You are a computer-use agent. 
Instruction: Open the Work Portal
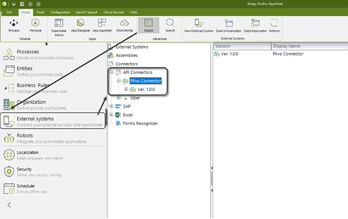coord(124,25)
